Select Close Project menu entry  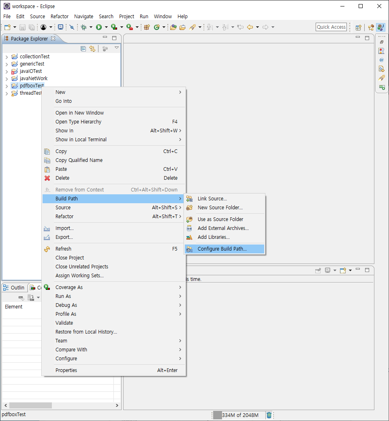tap(114, 258)
